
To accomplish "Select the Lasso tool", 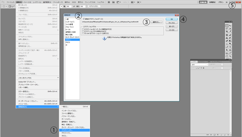I will point(227,28).
